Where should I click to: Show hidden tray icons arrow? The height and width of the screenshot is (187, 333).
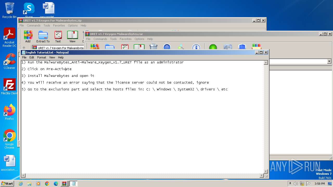click(x=290, y=184)
